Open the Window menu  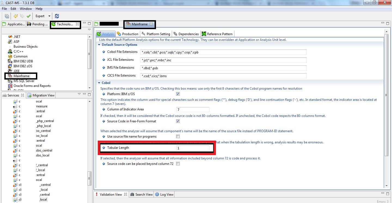click(x=26, y=9)
